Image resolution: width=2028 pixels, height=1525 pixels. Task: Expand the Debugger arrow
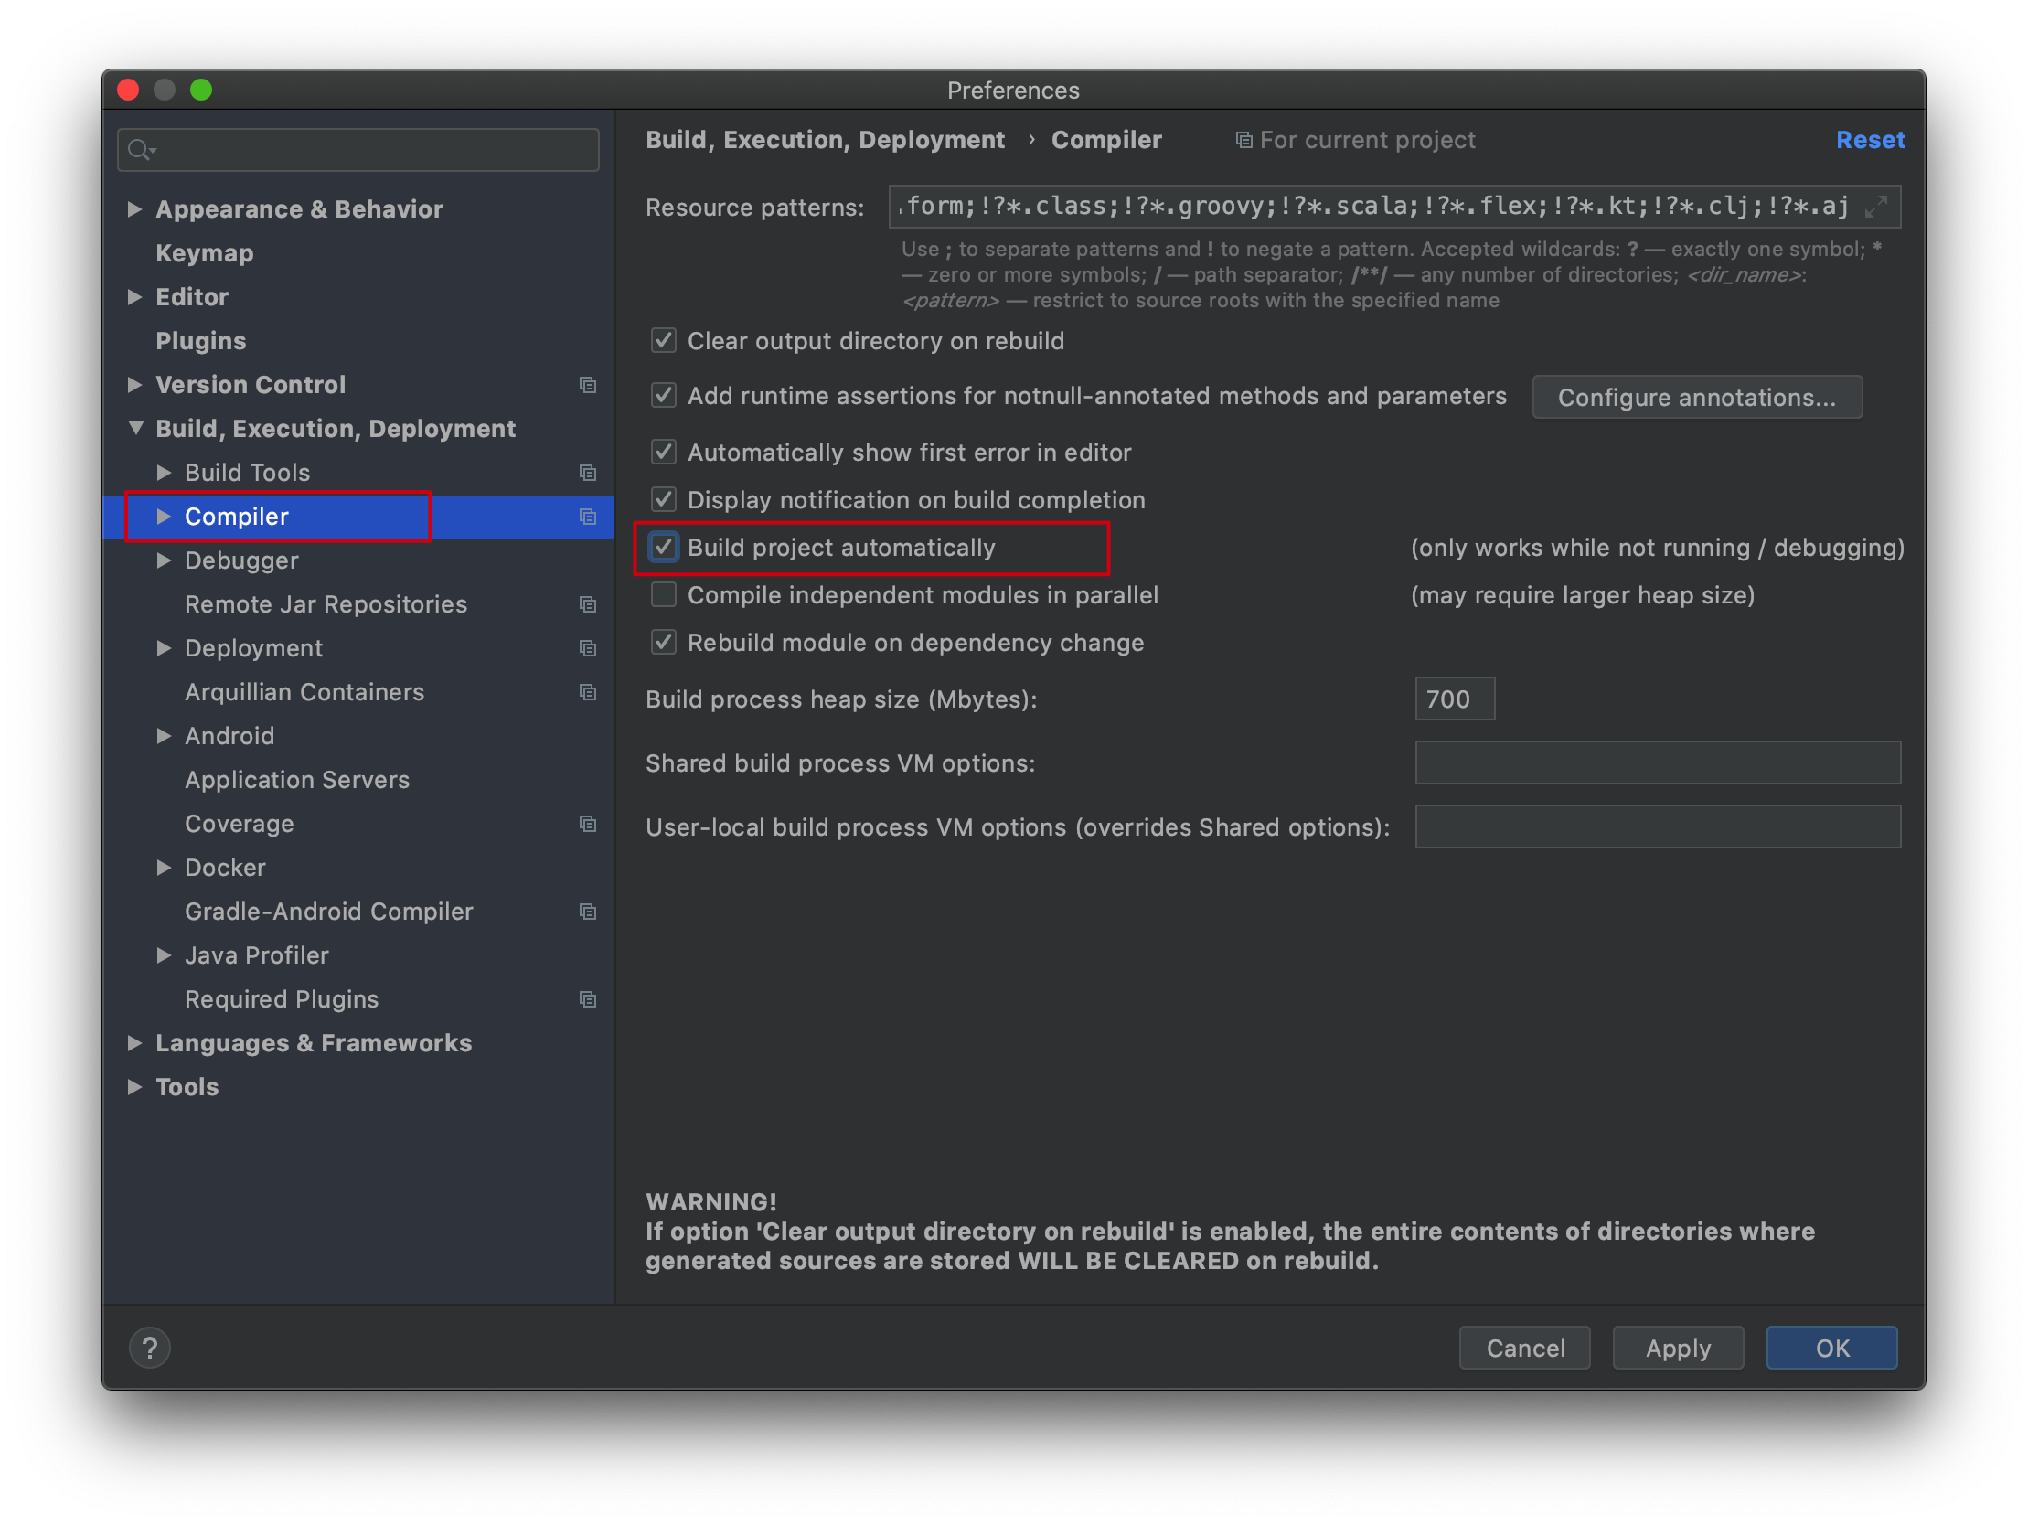pyautogui.click(x=164, y=561)
